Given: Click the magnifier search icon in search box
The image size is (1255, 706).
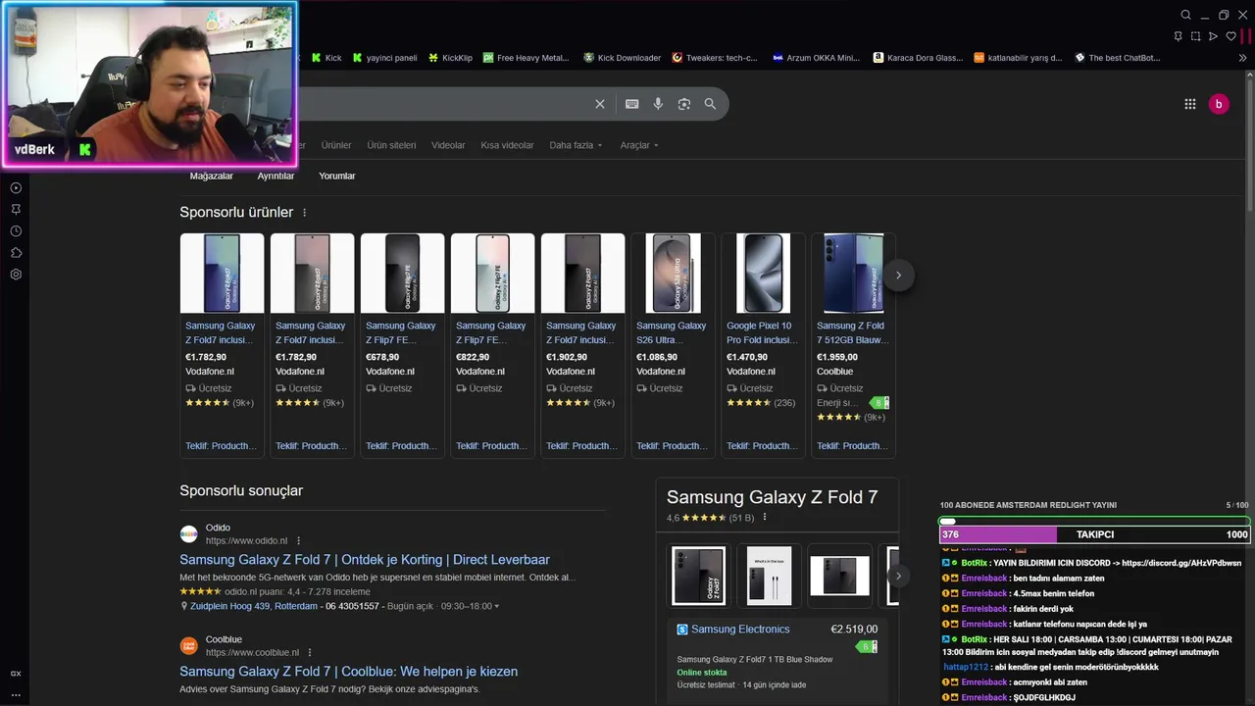Looking at the screenshot, I should pos(710,104).
